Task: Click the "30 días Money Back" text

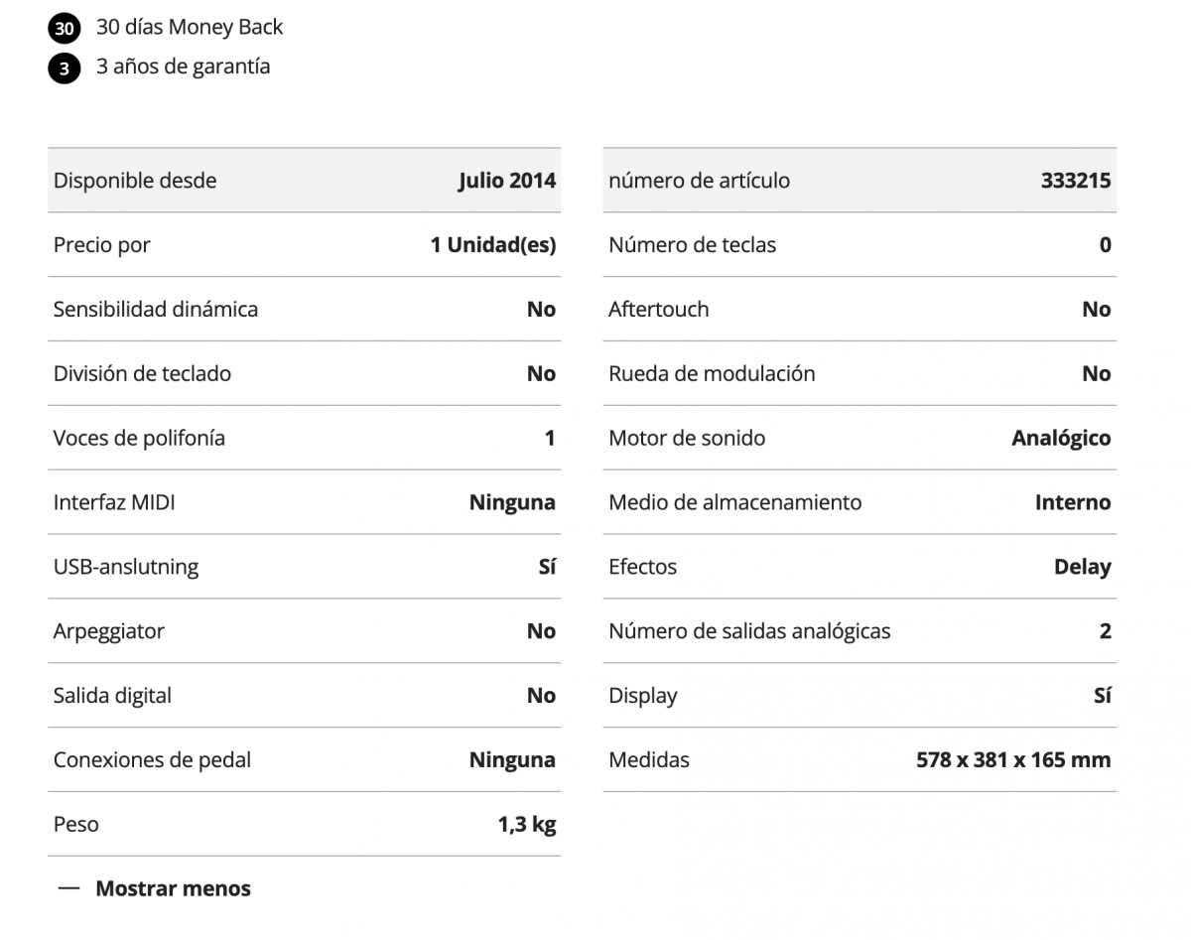Action: pyautogui.click(x=190, y=27)
